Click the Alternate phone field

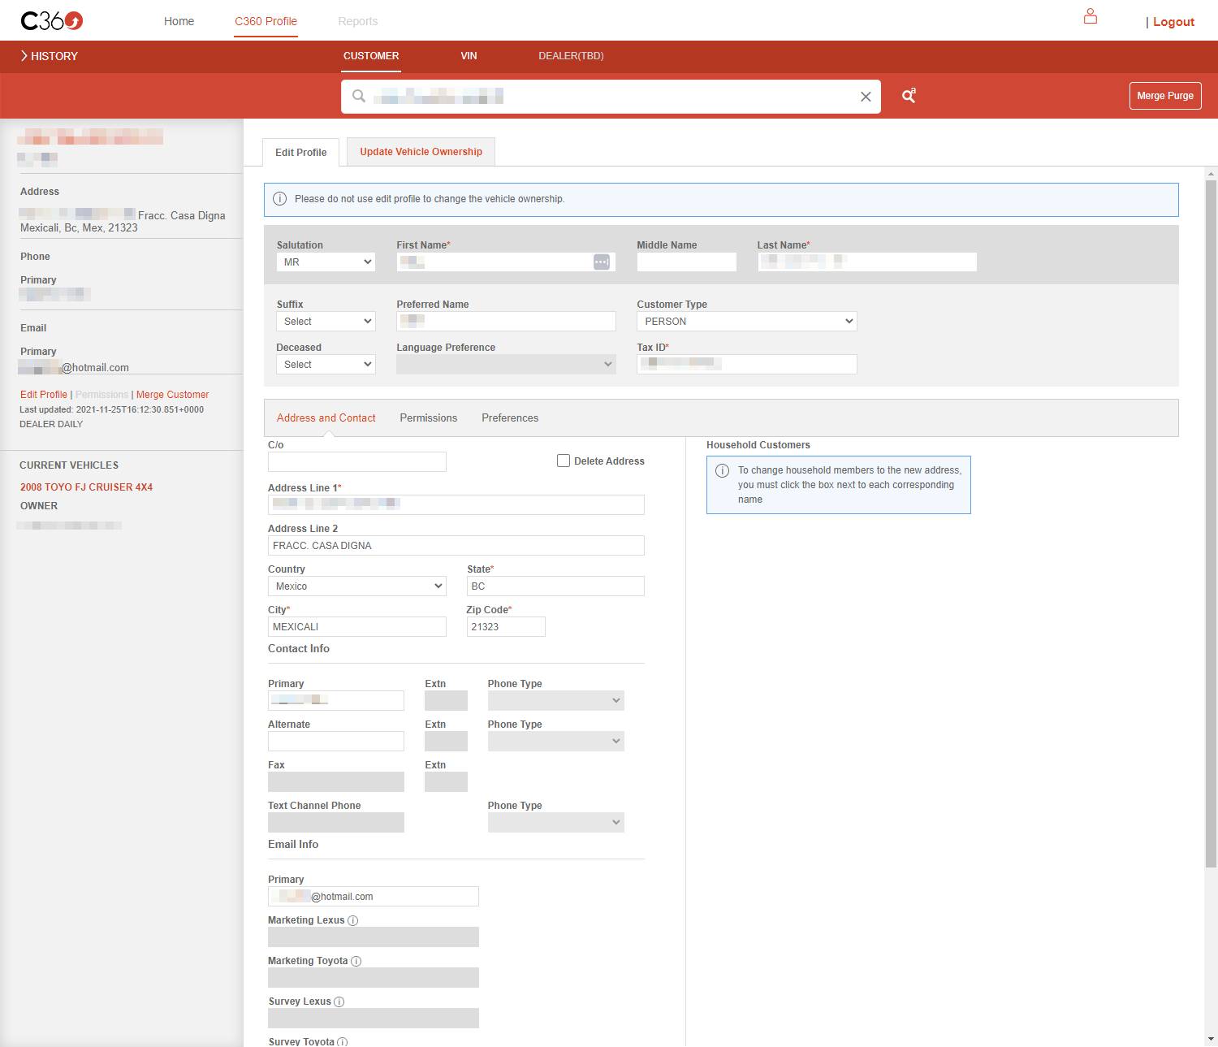(x=336, y=741)
